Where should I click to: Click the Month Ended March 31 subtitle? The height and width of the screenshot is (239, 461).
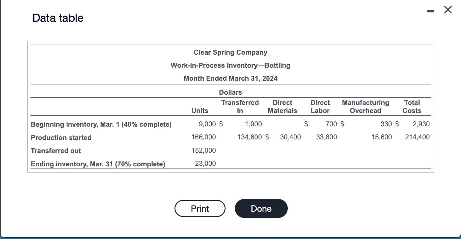[230, 78]
